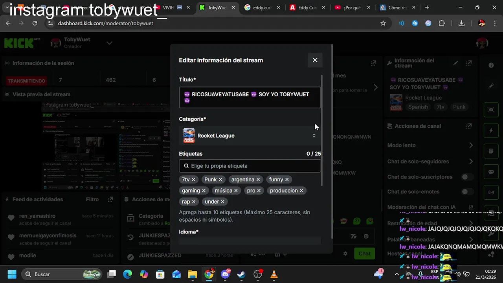Open the chat bubble icon in right sidebar
Image resolution: width=503 pixels, height=283 pixels.
tap(491, 172)
